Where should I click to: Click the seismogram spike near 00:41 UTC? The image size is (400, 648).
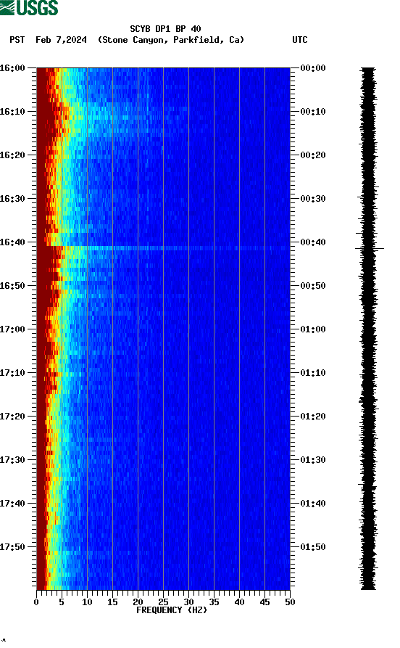click(x=370, y=248)
